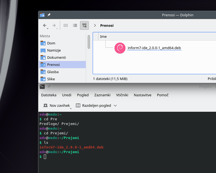Click the Slike pictures folder icon

pos(43,79)
